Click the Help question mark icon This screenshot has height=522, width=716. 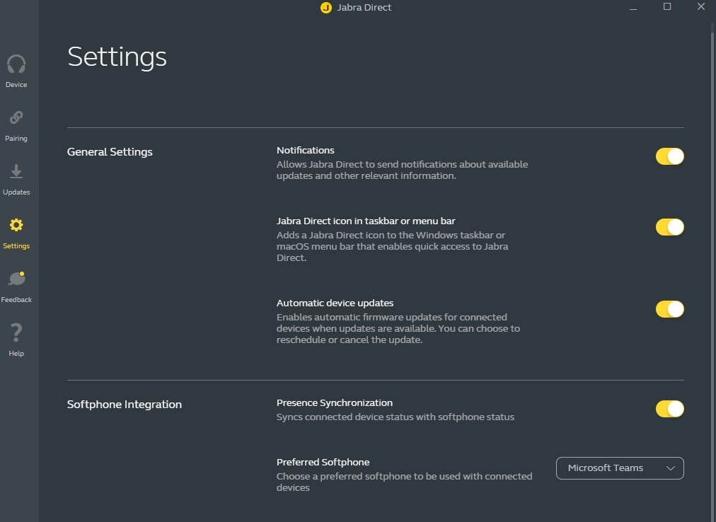16,332
